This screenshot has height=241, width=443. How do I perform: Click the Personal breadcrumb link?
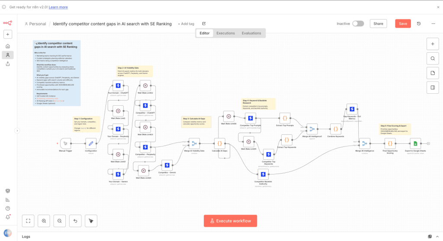[35, 24]
